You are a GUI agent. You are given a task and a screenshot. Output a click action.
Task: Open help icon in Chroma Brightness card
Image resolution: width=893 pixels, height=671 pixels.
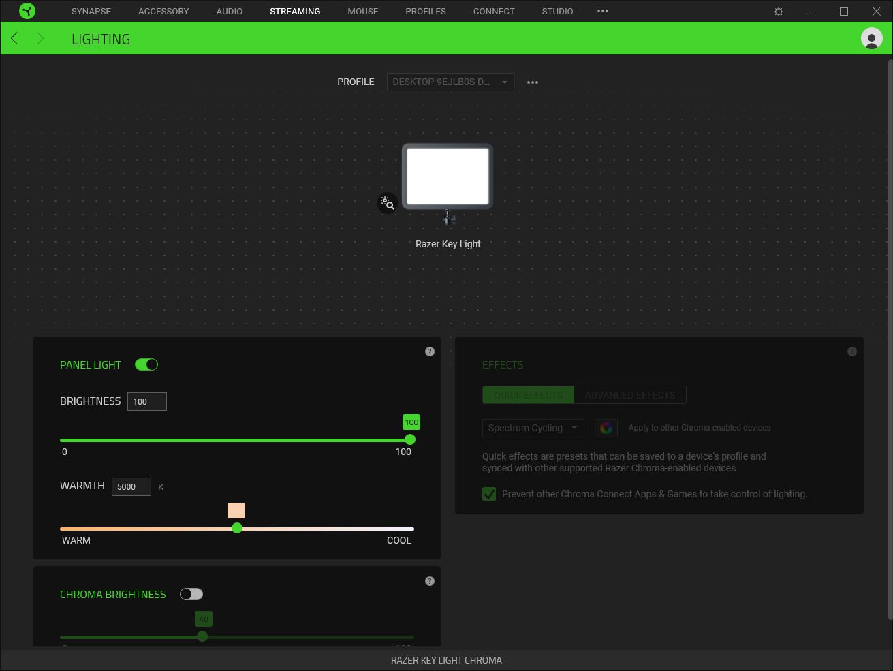[430, 581]
